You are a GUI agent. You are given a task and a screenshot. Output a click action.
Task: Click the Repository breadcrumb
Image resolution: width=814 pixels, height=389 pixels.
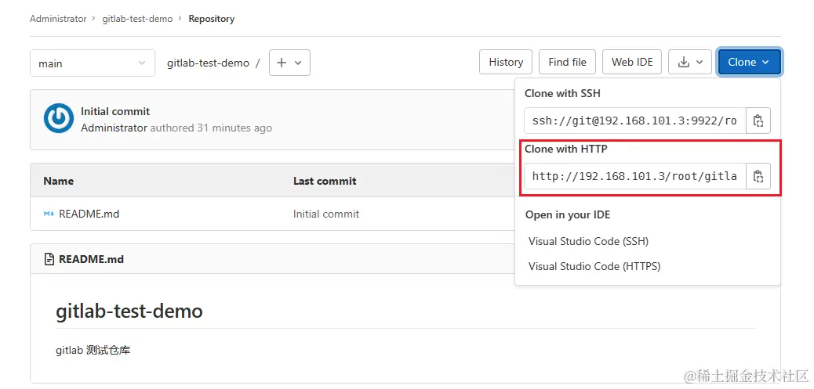tap(211, 19)
